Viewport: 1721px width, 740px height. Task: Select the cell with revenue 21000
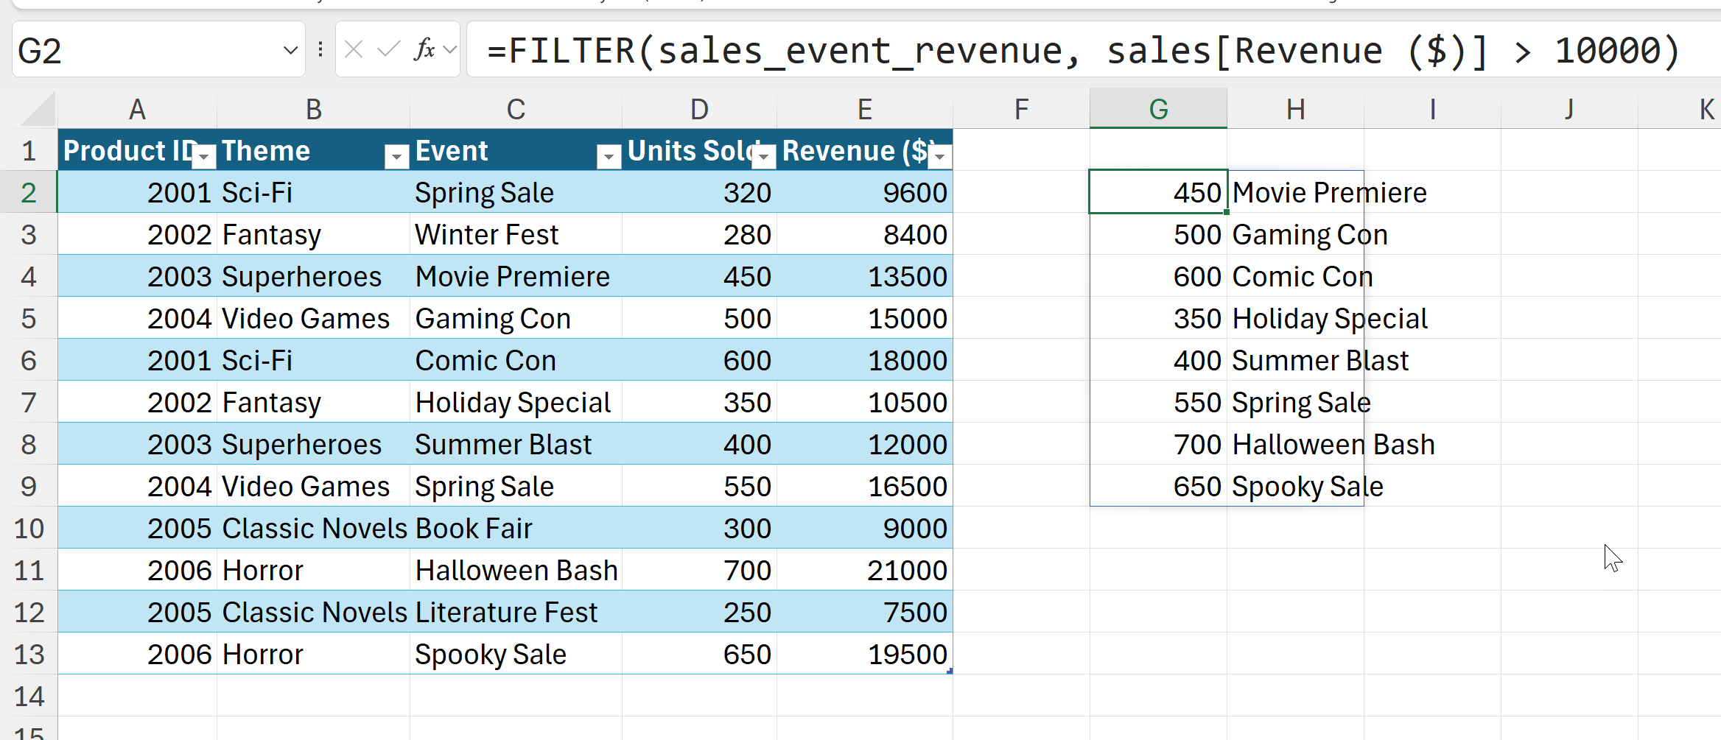pyautogui.click(x=864, y=571)
